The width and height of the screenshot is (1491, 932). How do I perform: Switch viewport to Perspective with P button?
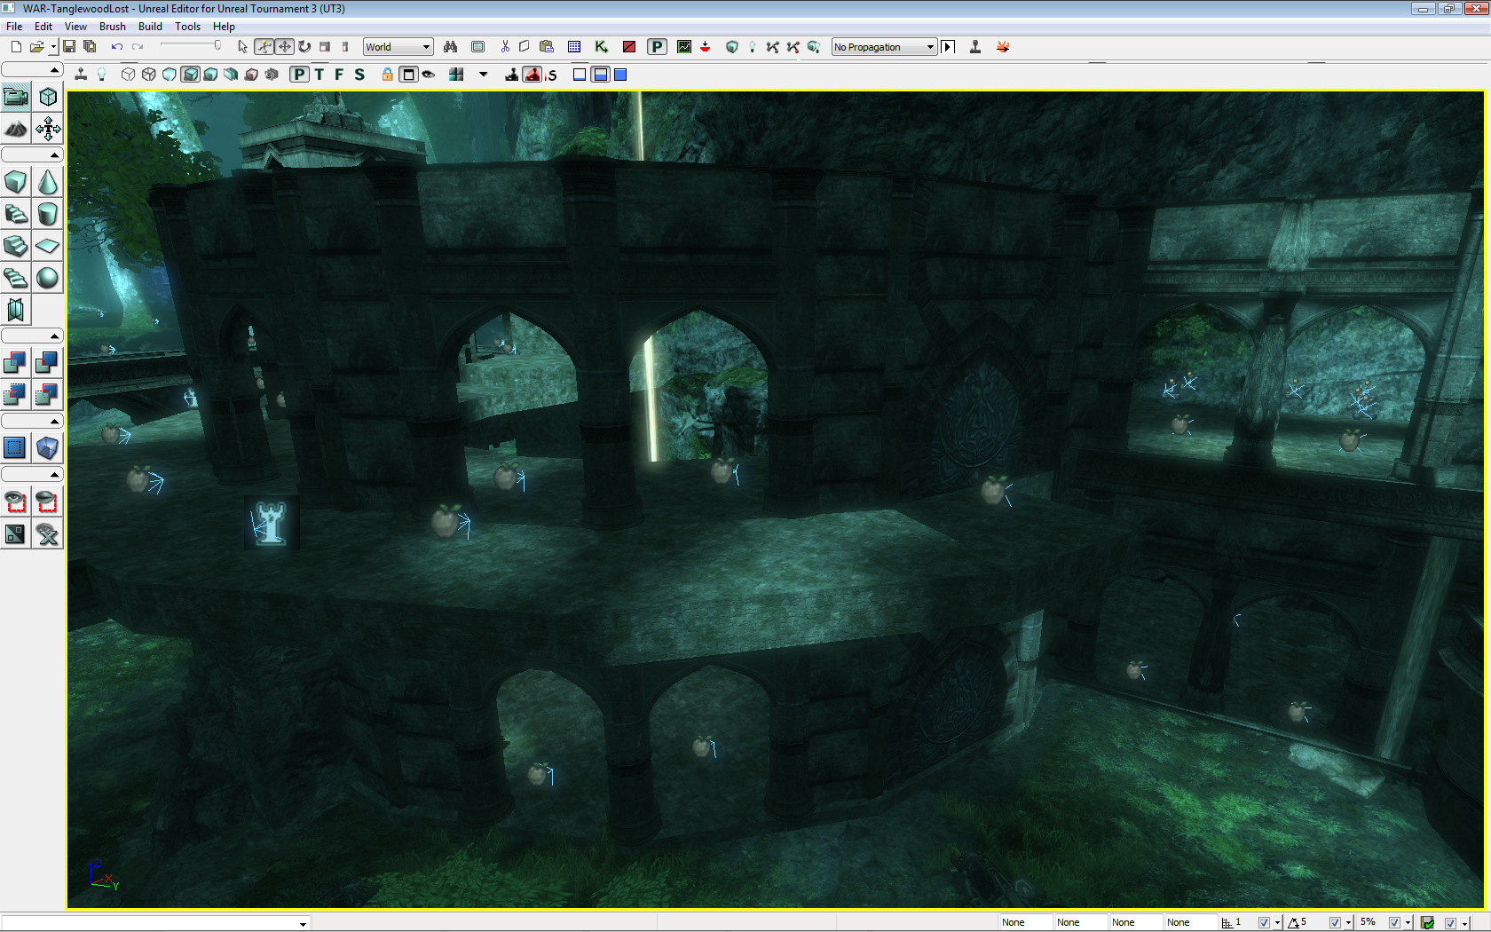coord(299,75)
